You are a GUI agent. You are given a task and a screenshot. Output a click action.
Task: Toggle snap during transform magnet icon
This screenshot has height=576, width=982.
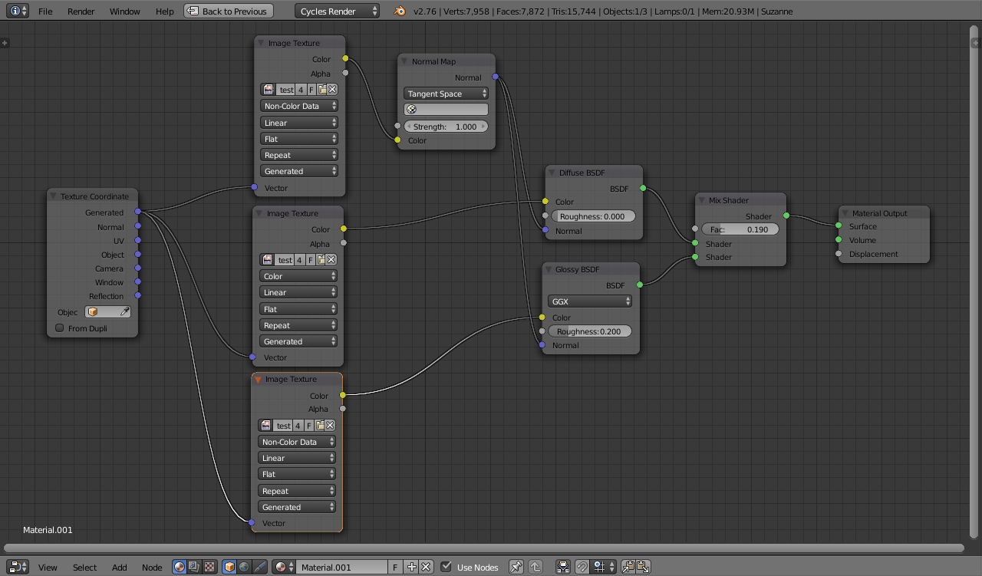582,567
